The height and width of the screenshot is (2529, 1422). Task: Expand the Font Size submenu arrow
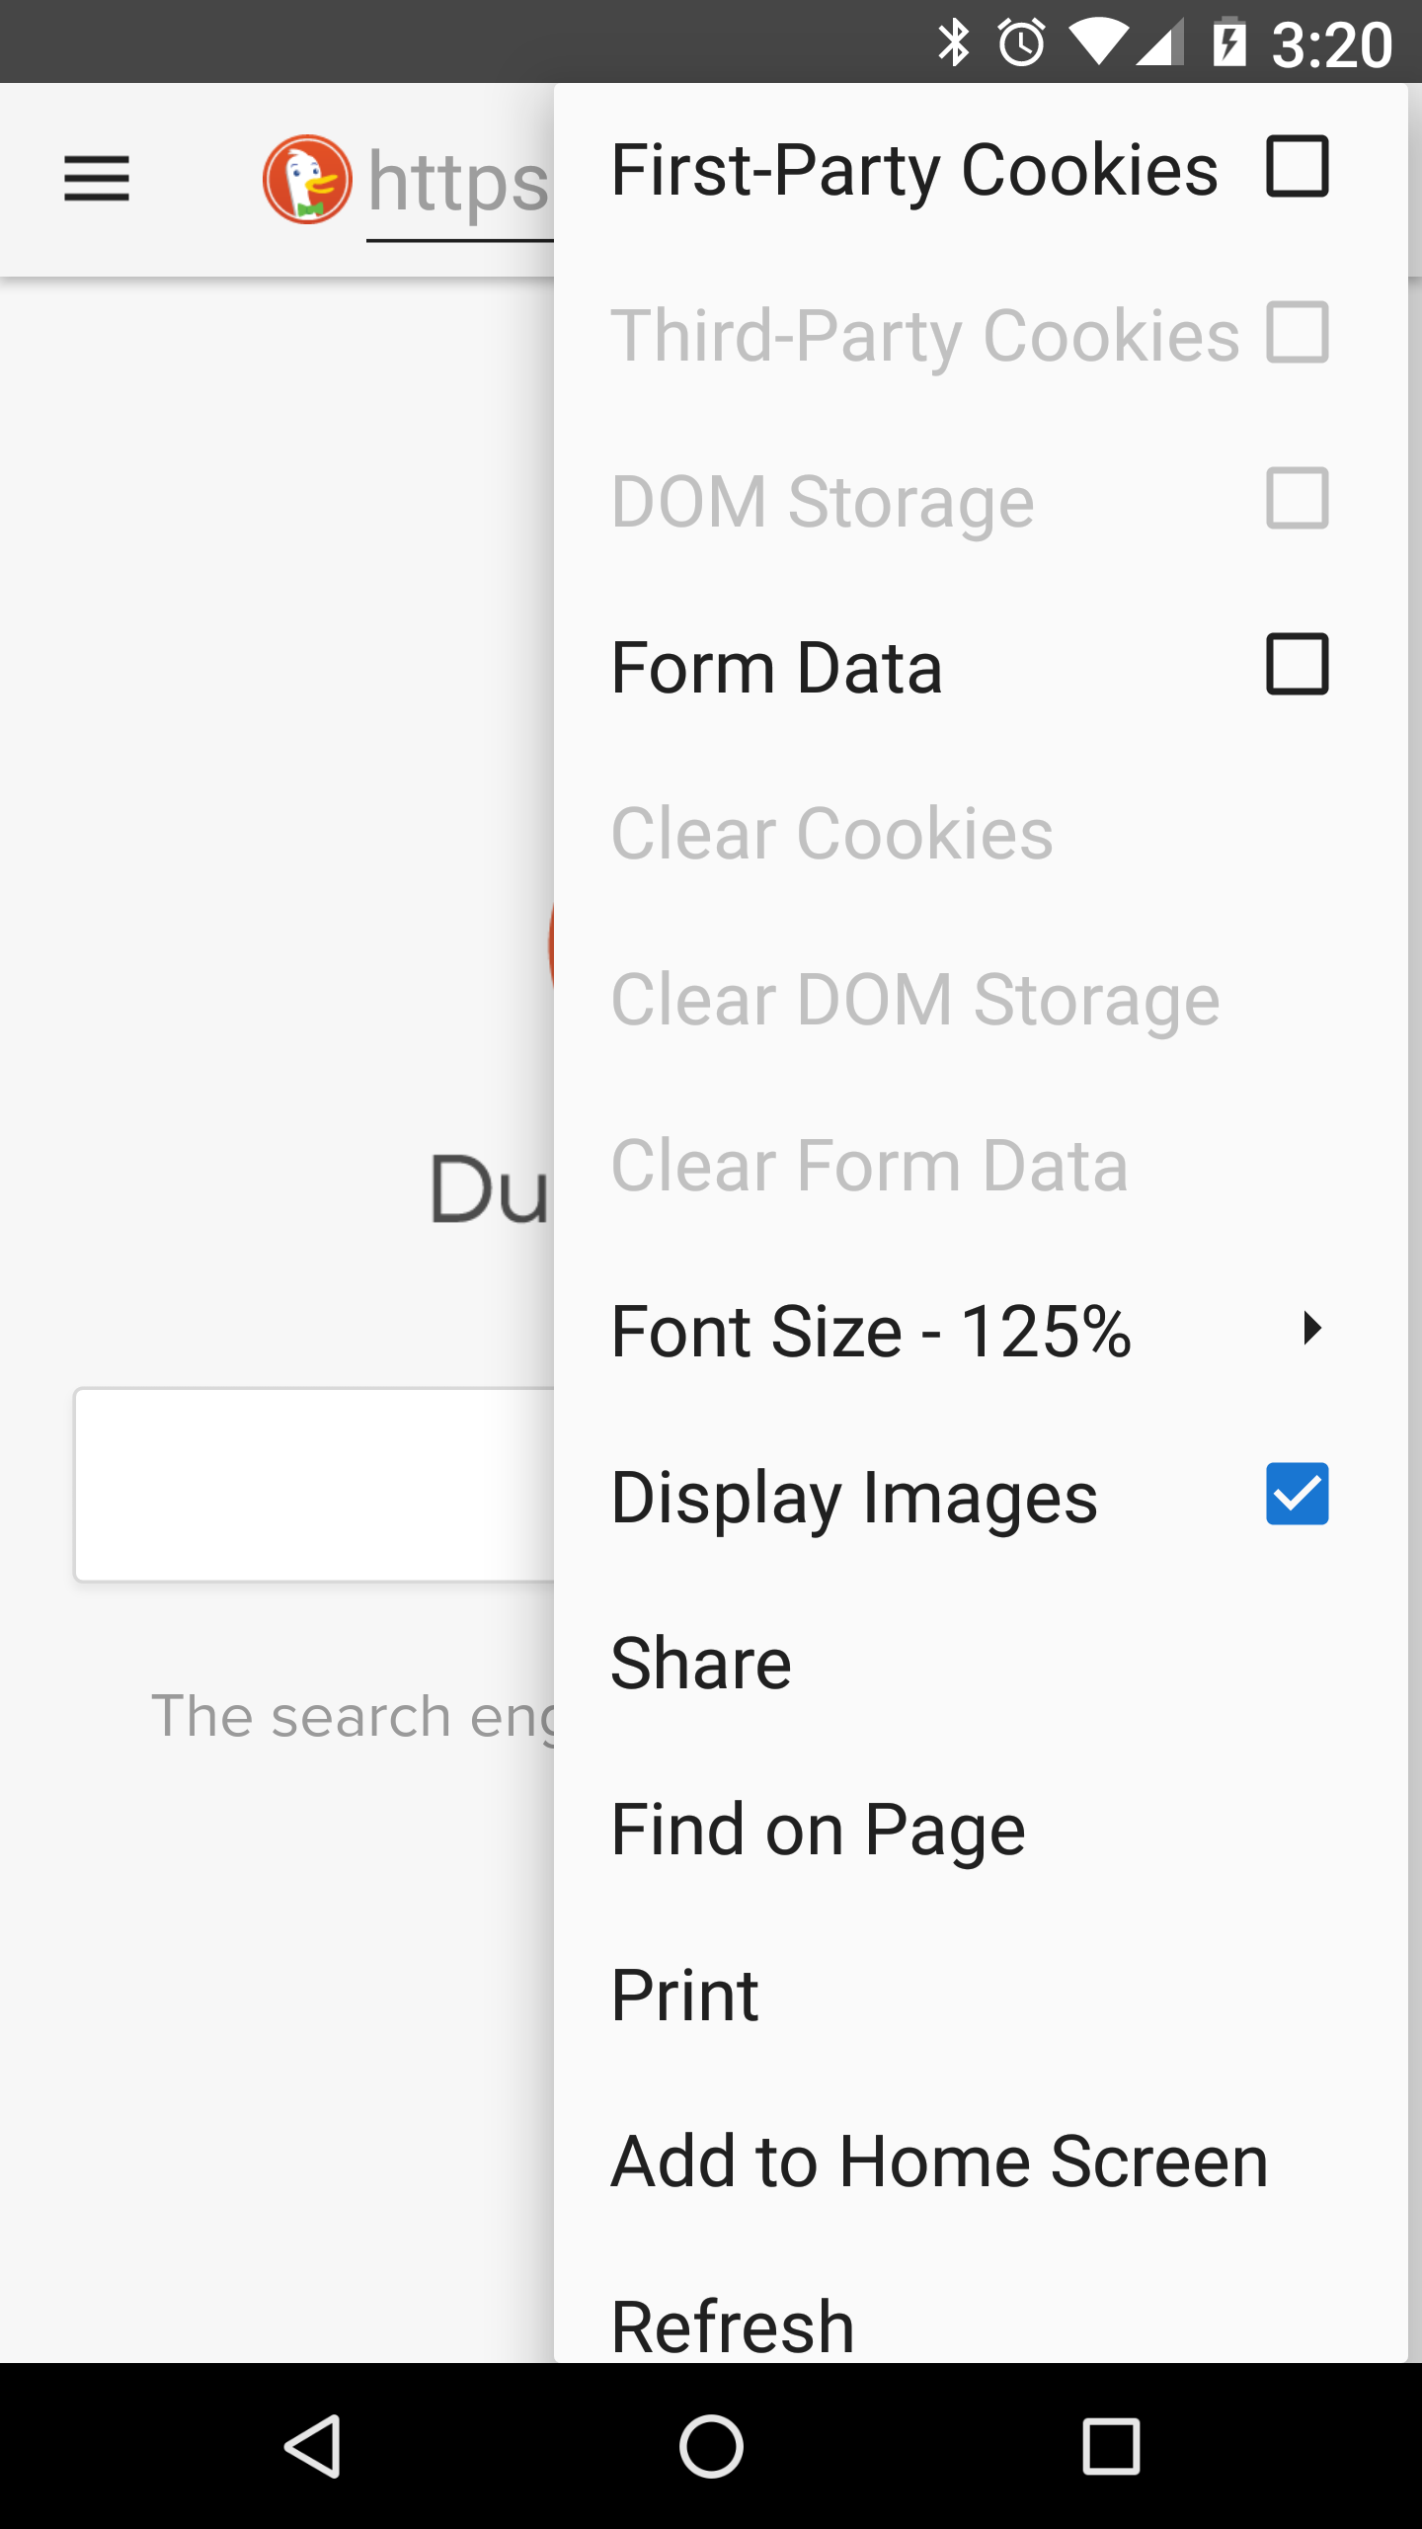pyautogui.click(x=1311, y=1328)
